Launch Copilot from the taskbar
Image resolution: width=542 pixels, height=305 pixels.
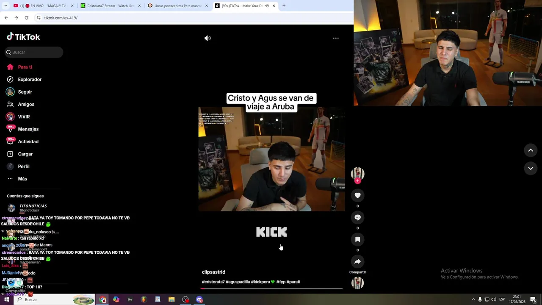116,299
